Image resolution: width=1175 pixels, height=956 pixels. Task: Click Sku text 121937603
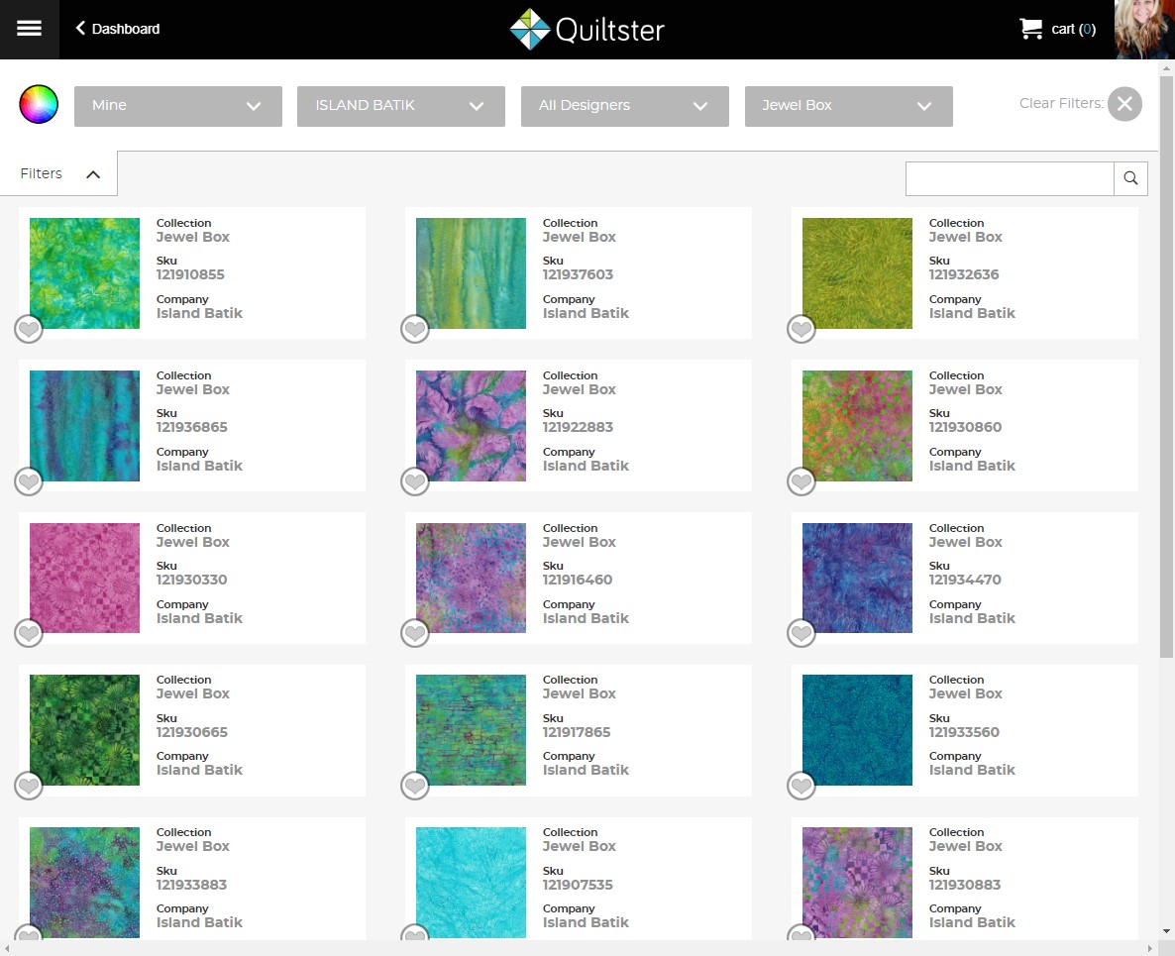pos(578,275)
